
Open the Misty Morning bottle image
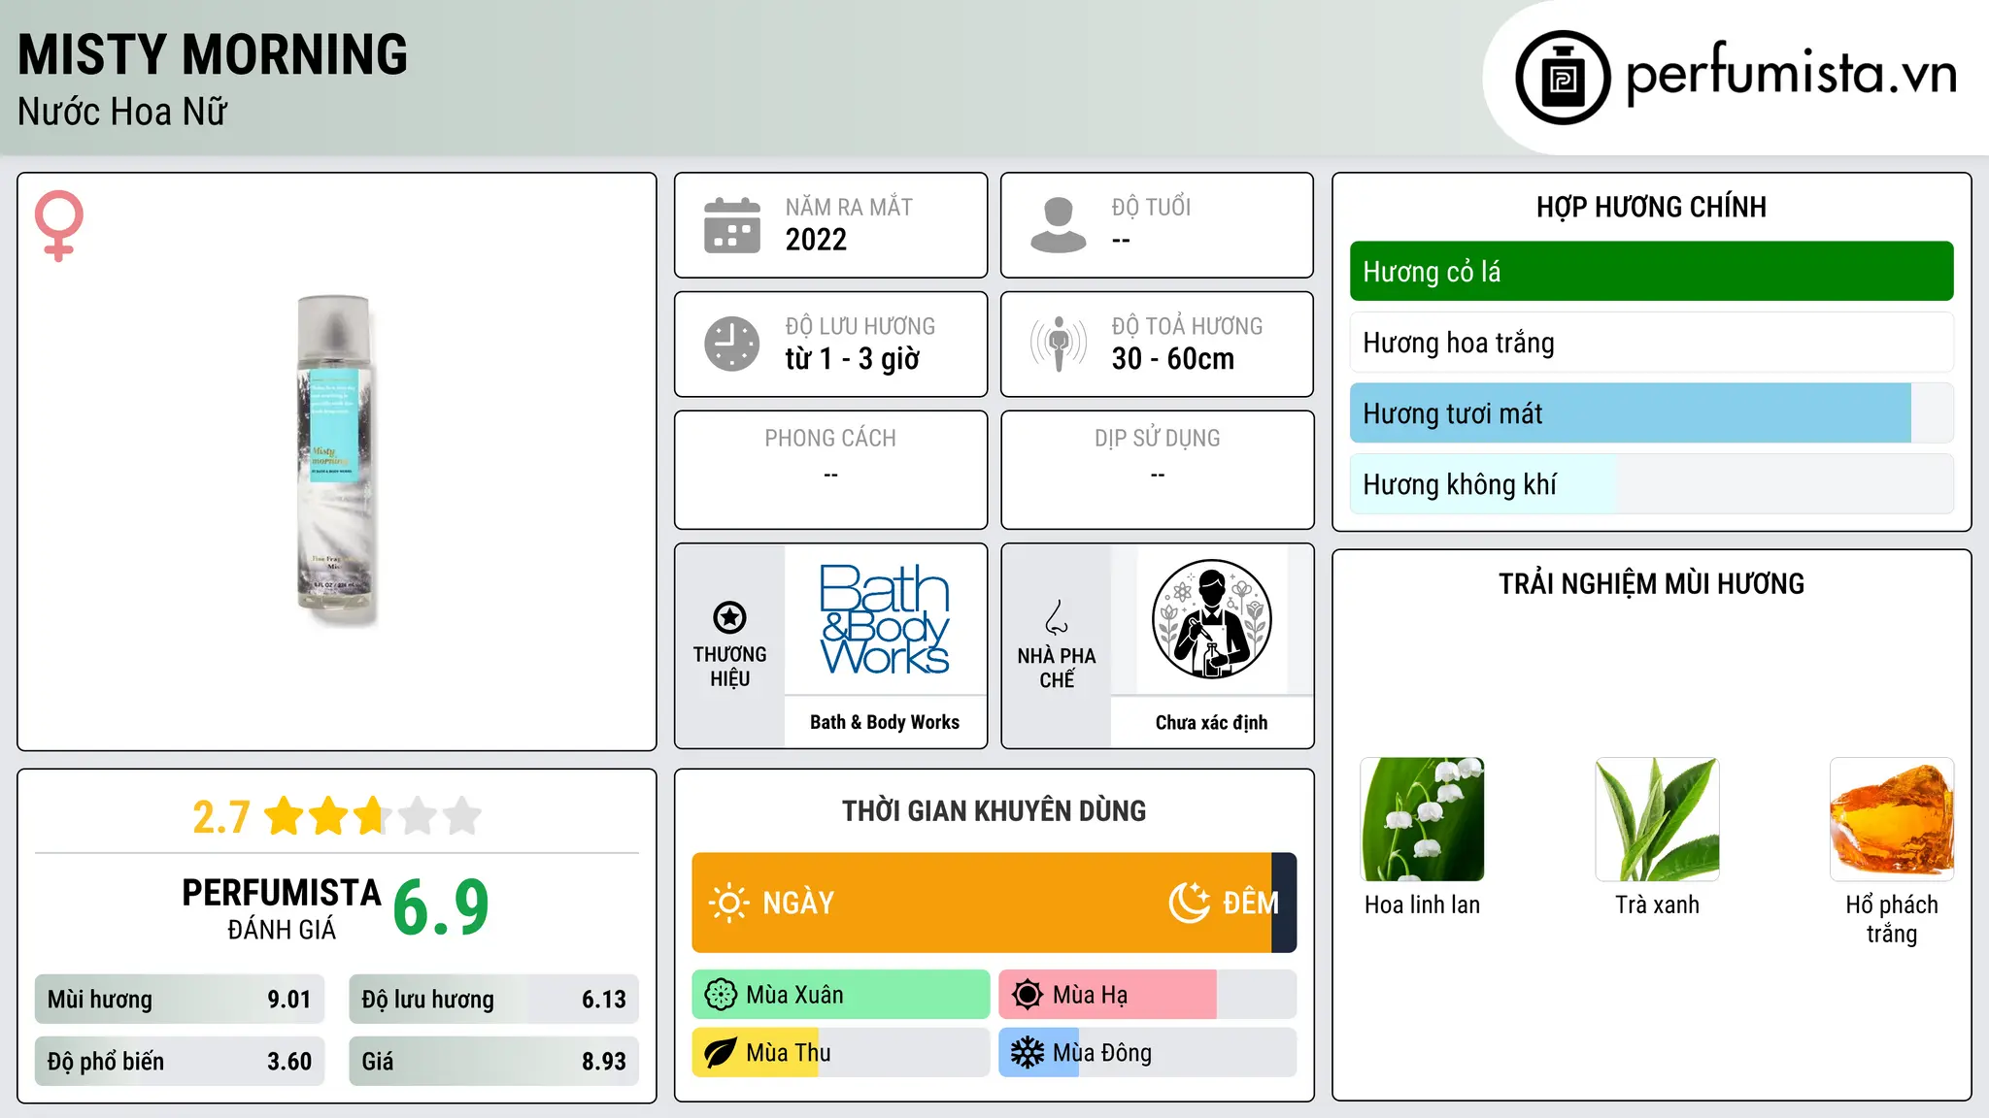click(335, 461)
